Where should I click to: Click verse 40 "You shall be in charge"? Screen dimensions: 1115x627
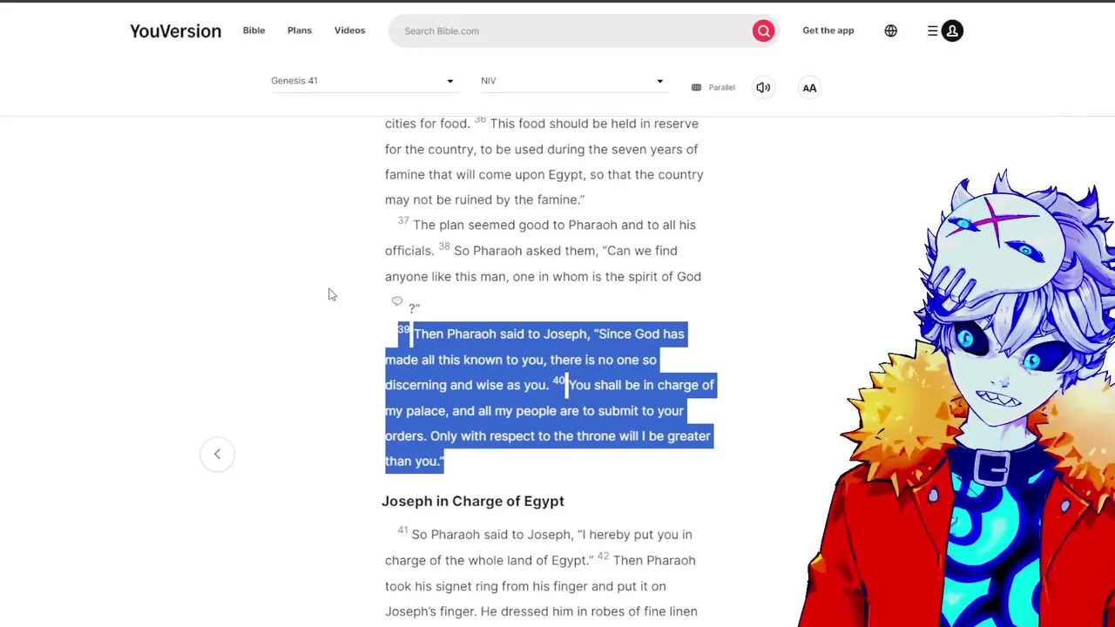pos(641,385)
